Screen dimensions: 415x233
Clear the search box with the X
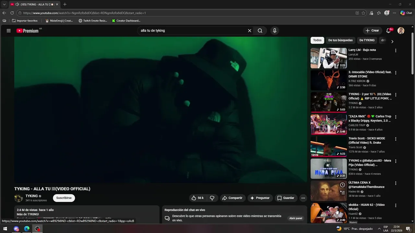coord(250,30)
